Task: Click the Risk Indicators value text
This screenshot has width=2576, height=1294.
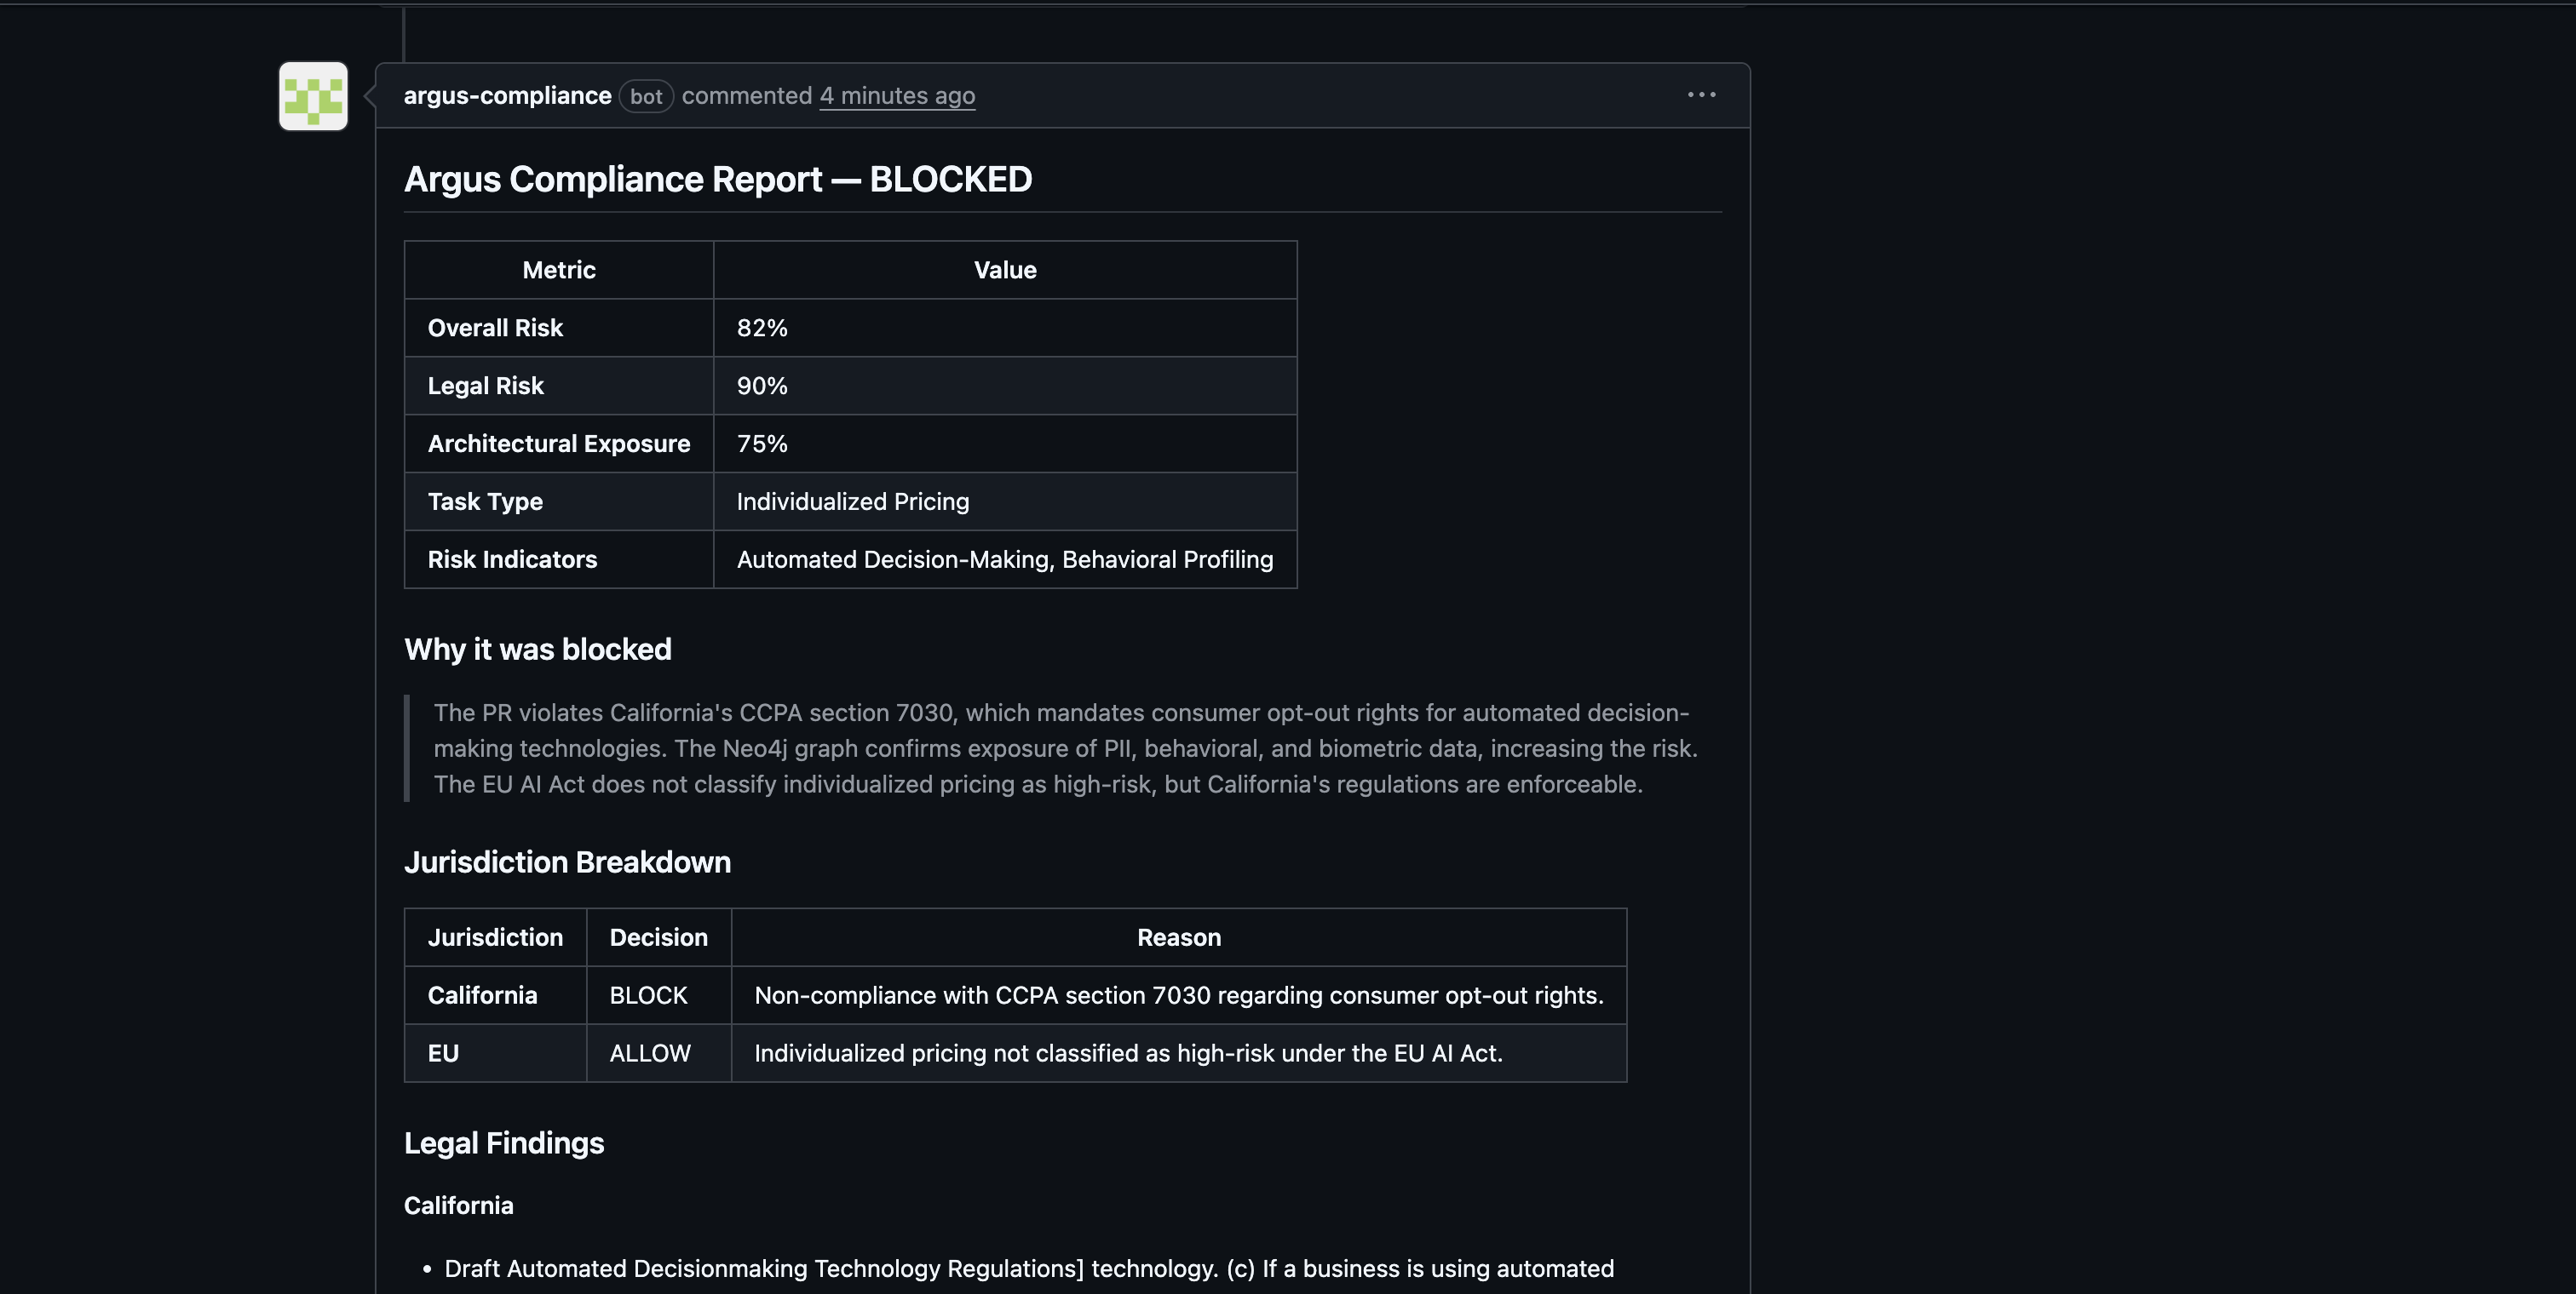Action: (1004, 559)
